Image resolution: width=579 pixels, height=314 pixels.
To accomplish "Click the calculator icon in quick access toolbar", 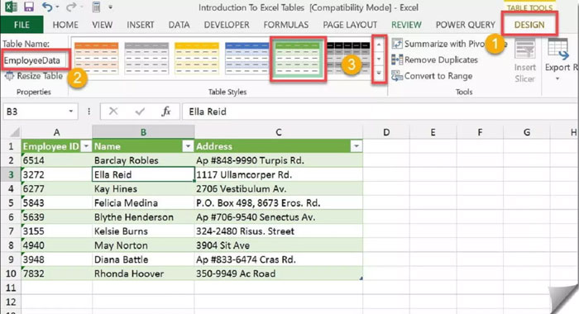I will click(96, 7).
